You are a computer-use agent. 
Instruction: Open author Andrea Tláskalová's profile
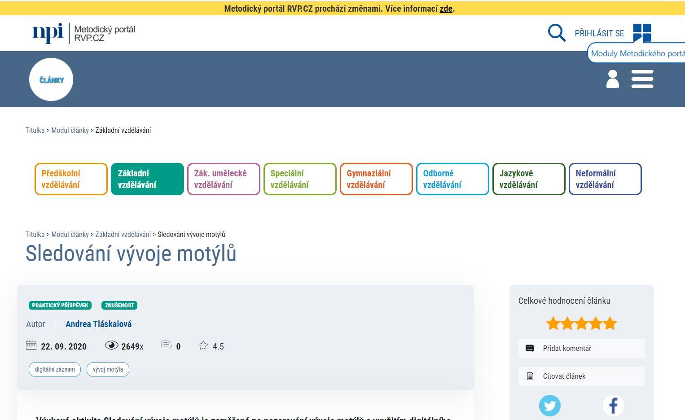tap(98, 324)
